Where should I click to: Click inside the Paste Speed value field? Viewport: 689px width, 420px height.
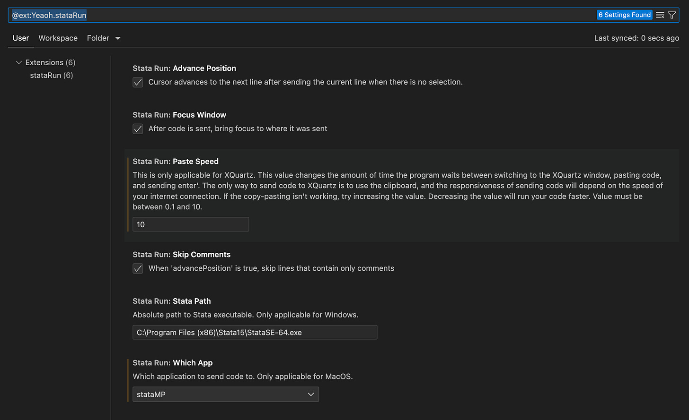[x=190, y=224]
